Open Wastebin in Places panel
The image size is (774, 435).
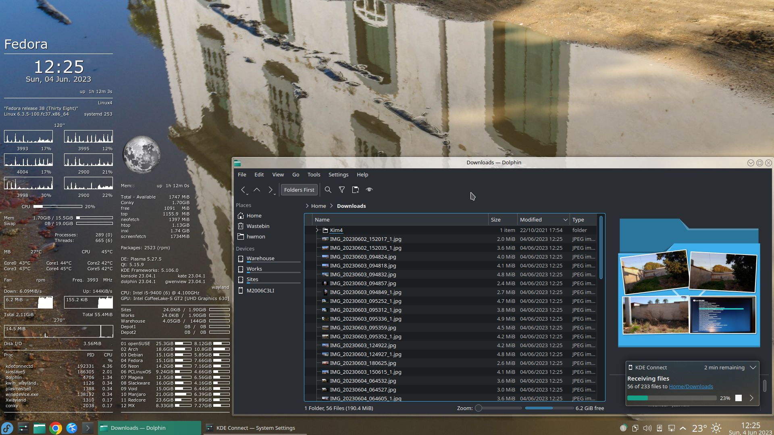258,226
